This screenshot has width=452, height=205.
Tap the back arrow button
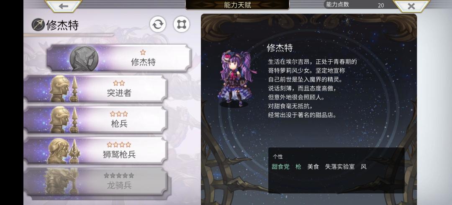coord(64,6)
